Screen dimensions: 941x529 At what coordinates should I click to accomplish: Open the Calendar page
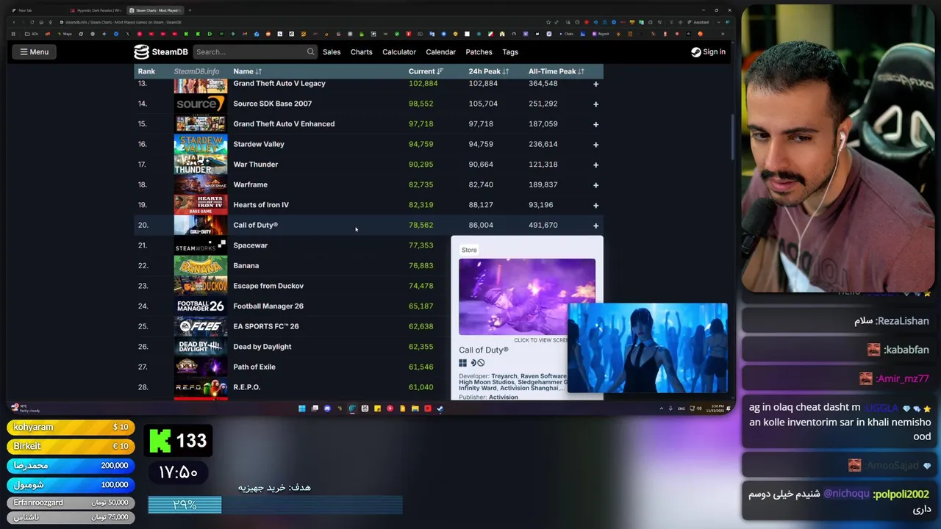(x=440, y=51)
